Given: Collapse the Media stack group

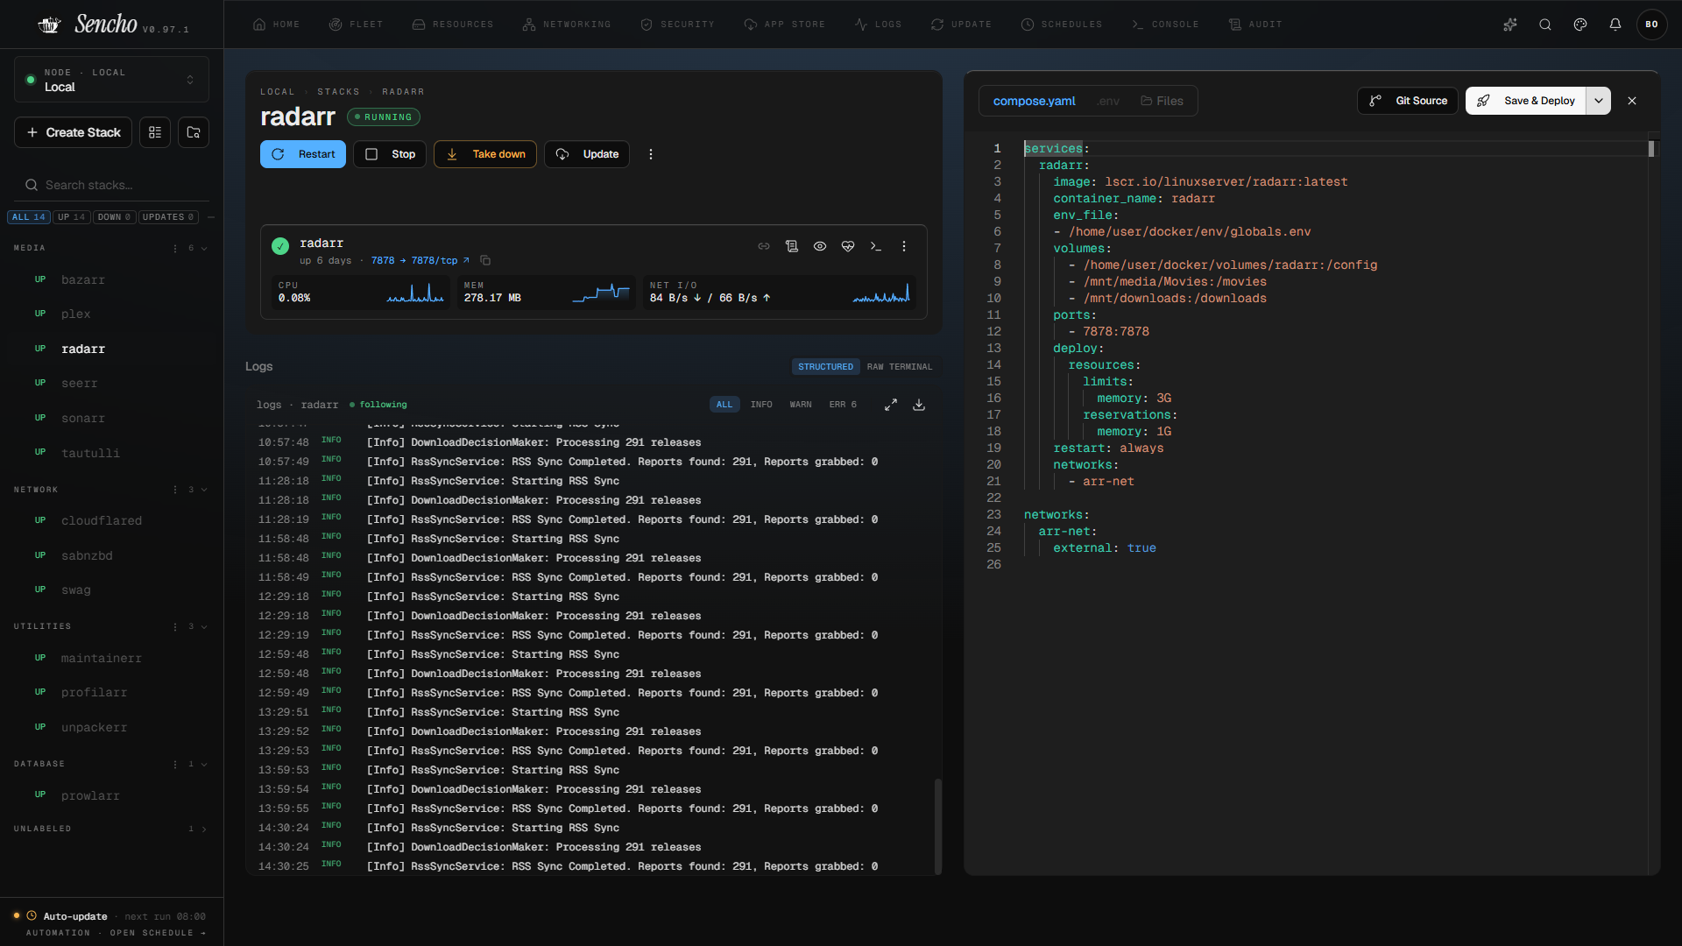Looking at the screenshot, I should tap(204, 248).
